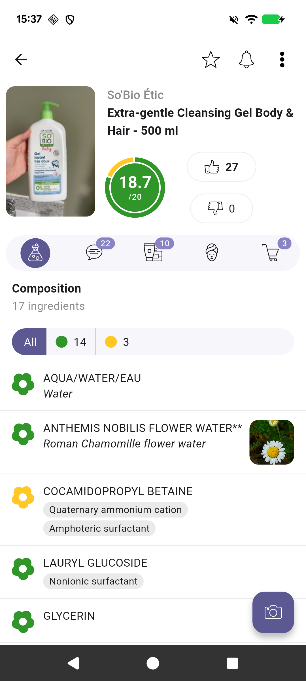Add product to favorites with star icon
This screenshot has width=306, height=681.
click(x=211, y=60)
